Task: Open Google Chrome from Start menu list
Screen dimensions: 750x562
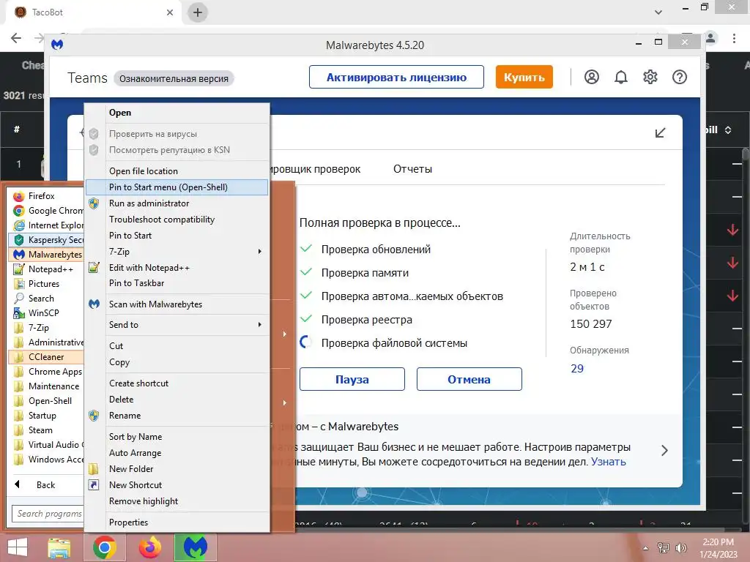Action: [46, 211]
